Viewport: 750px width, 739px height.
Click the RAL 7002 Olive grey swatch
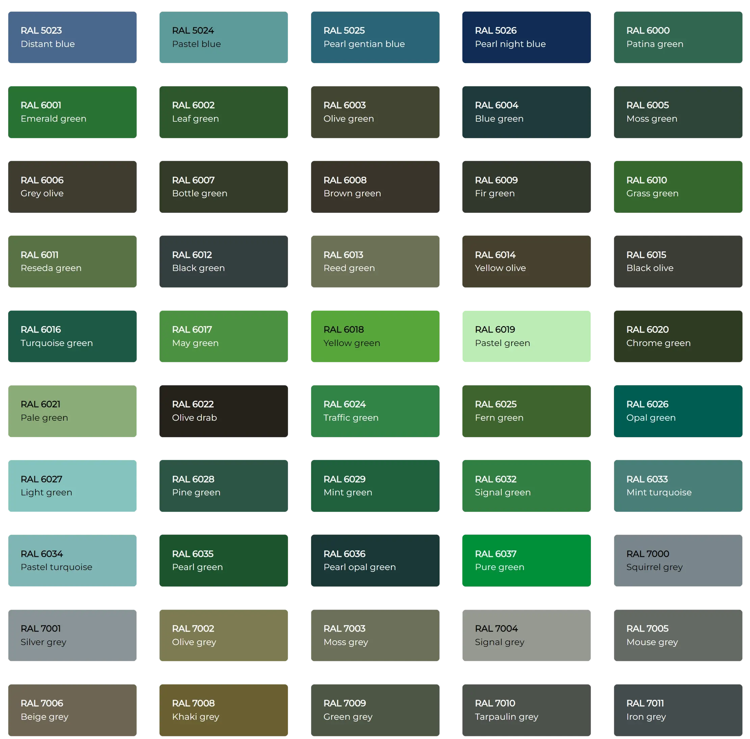click(224, 635)
